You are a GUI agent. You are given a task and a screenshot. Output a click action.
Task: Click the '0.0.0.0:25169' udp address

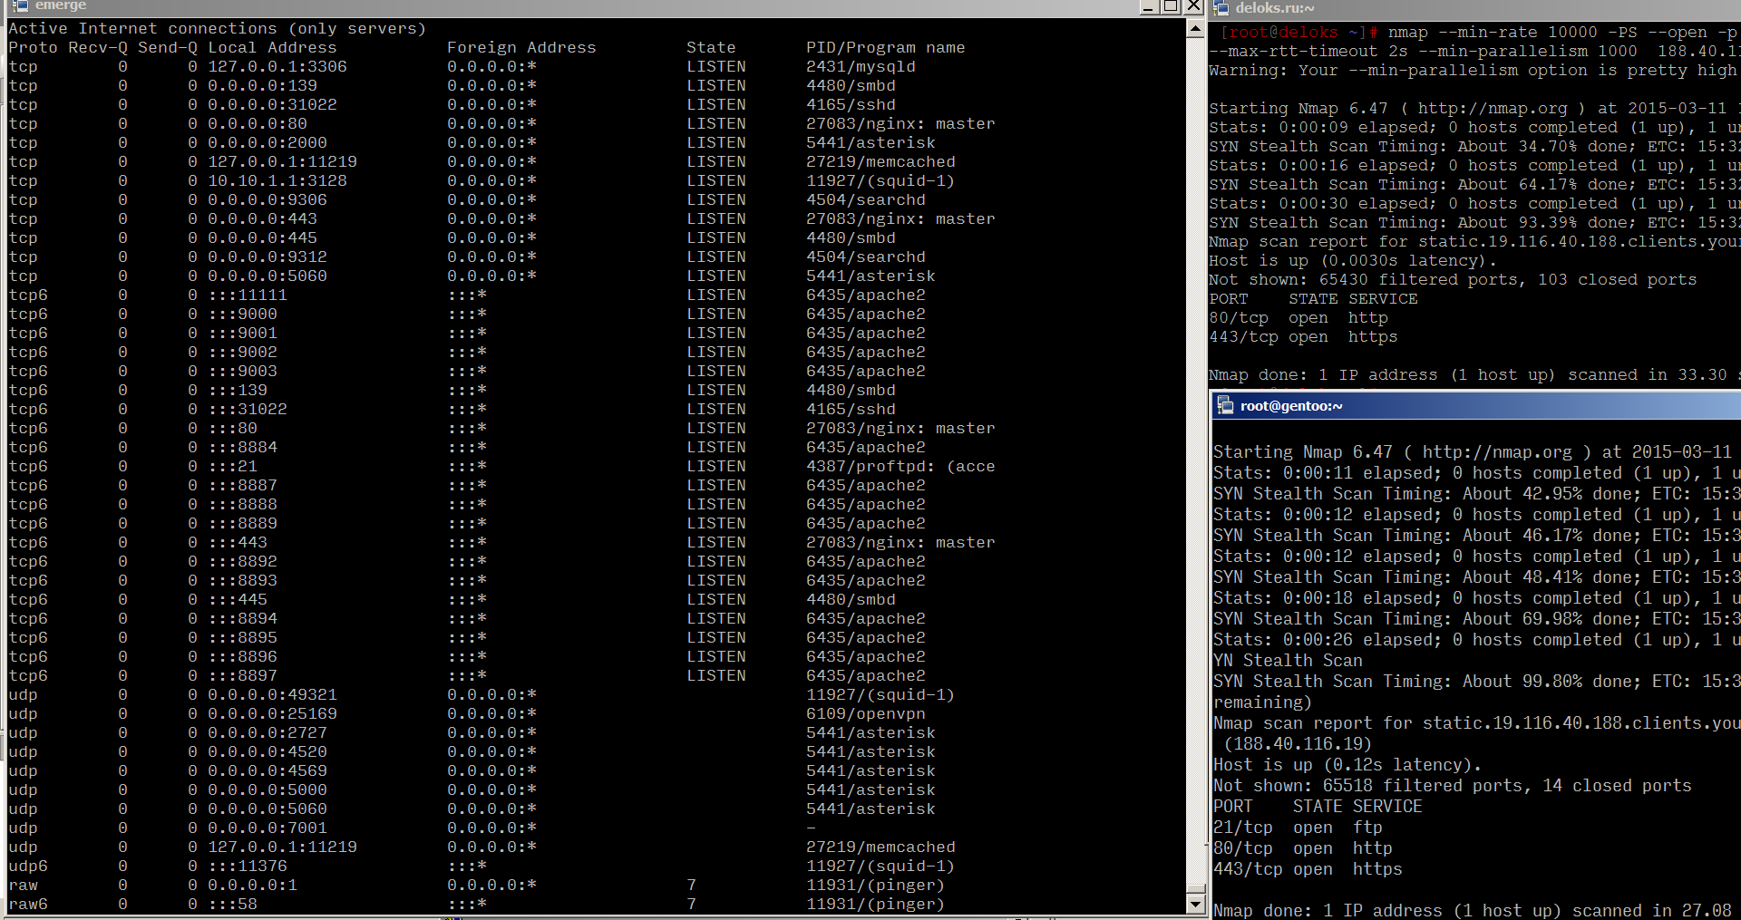pos(272,713)
